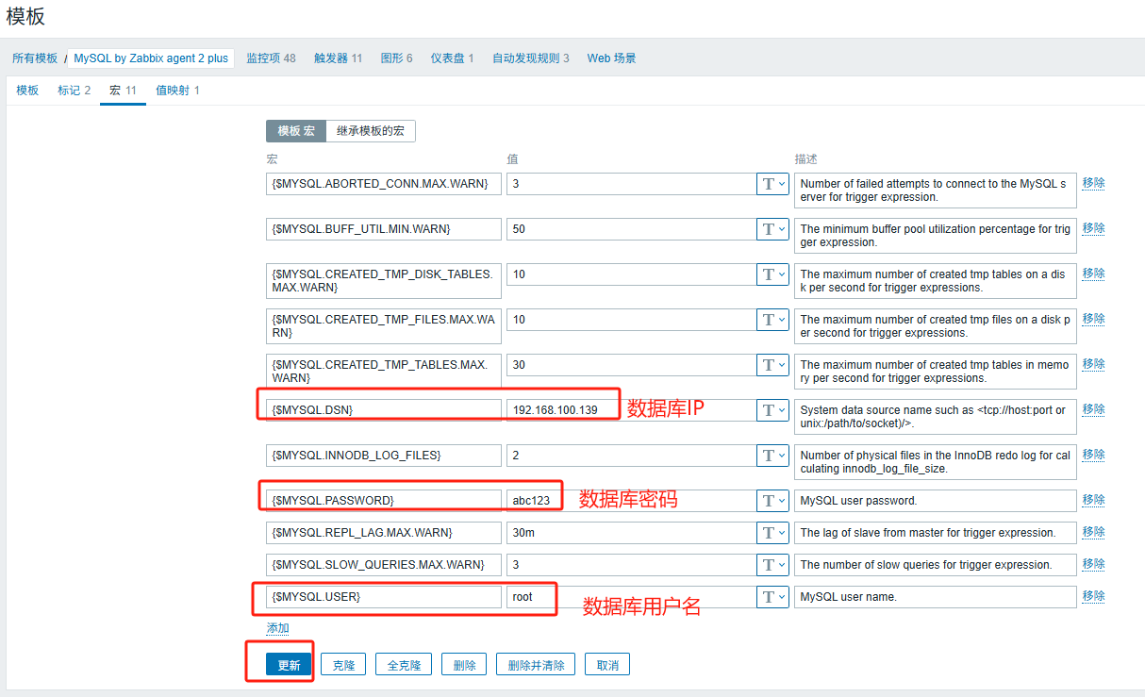Image resolution: width=1145 pixels, height=697 pixels.
Task: Open macro type dropdown for {$MYSQL.USER}
Action: pos(772,597)
